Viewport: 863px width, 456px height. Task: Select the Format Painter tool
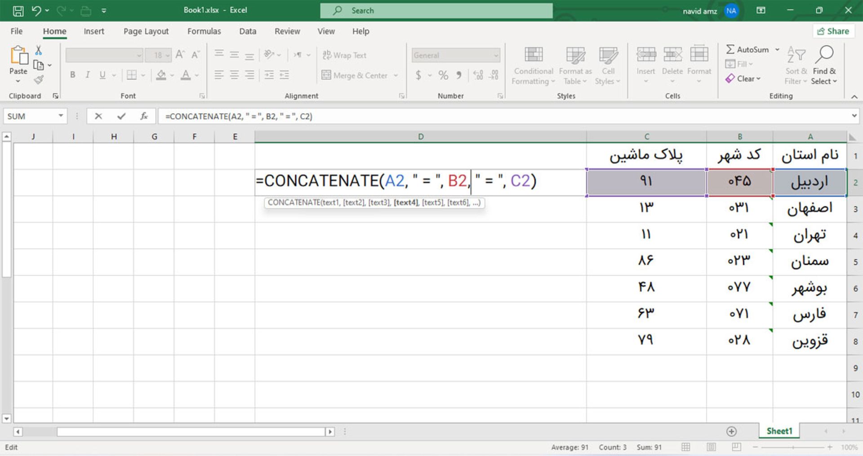40,79
